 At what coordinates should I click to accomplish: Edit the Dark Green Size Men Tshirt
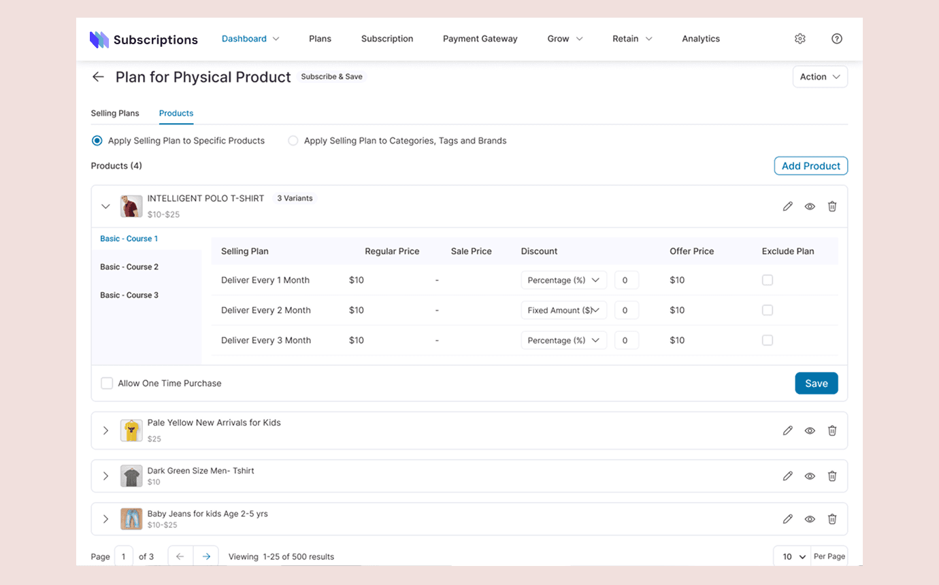(788, 476)
